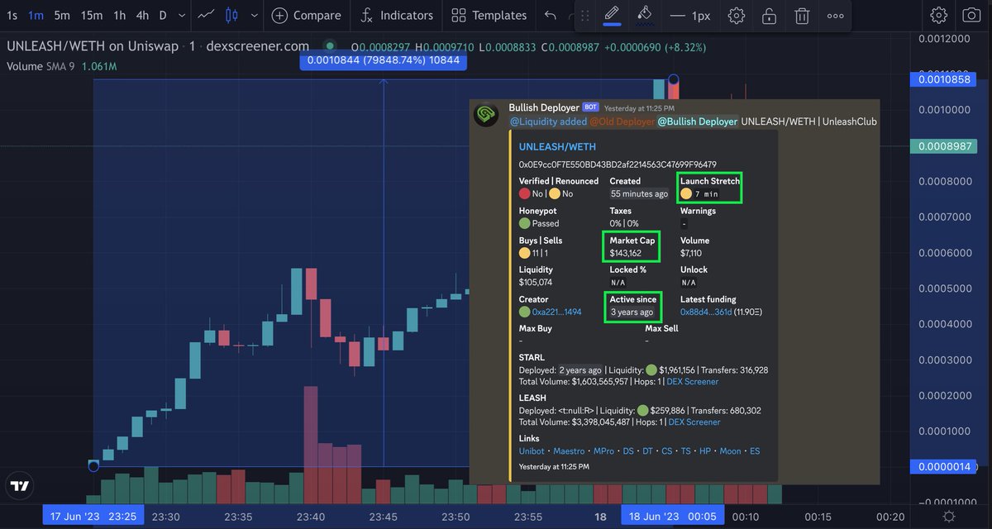Click the green market status dot

330,46
